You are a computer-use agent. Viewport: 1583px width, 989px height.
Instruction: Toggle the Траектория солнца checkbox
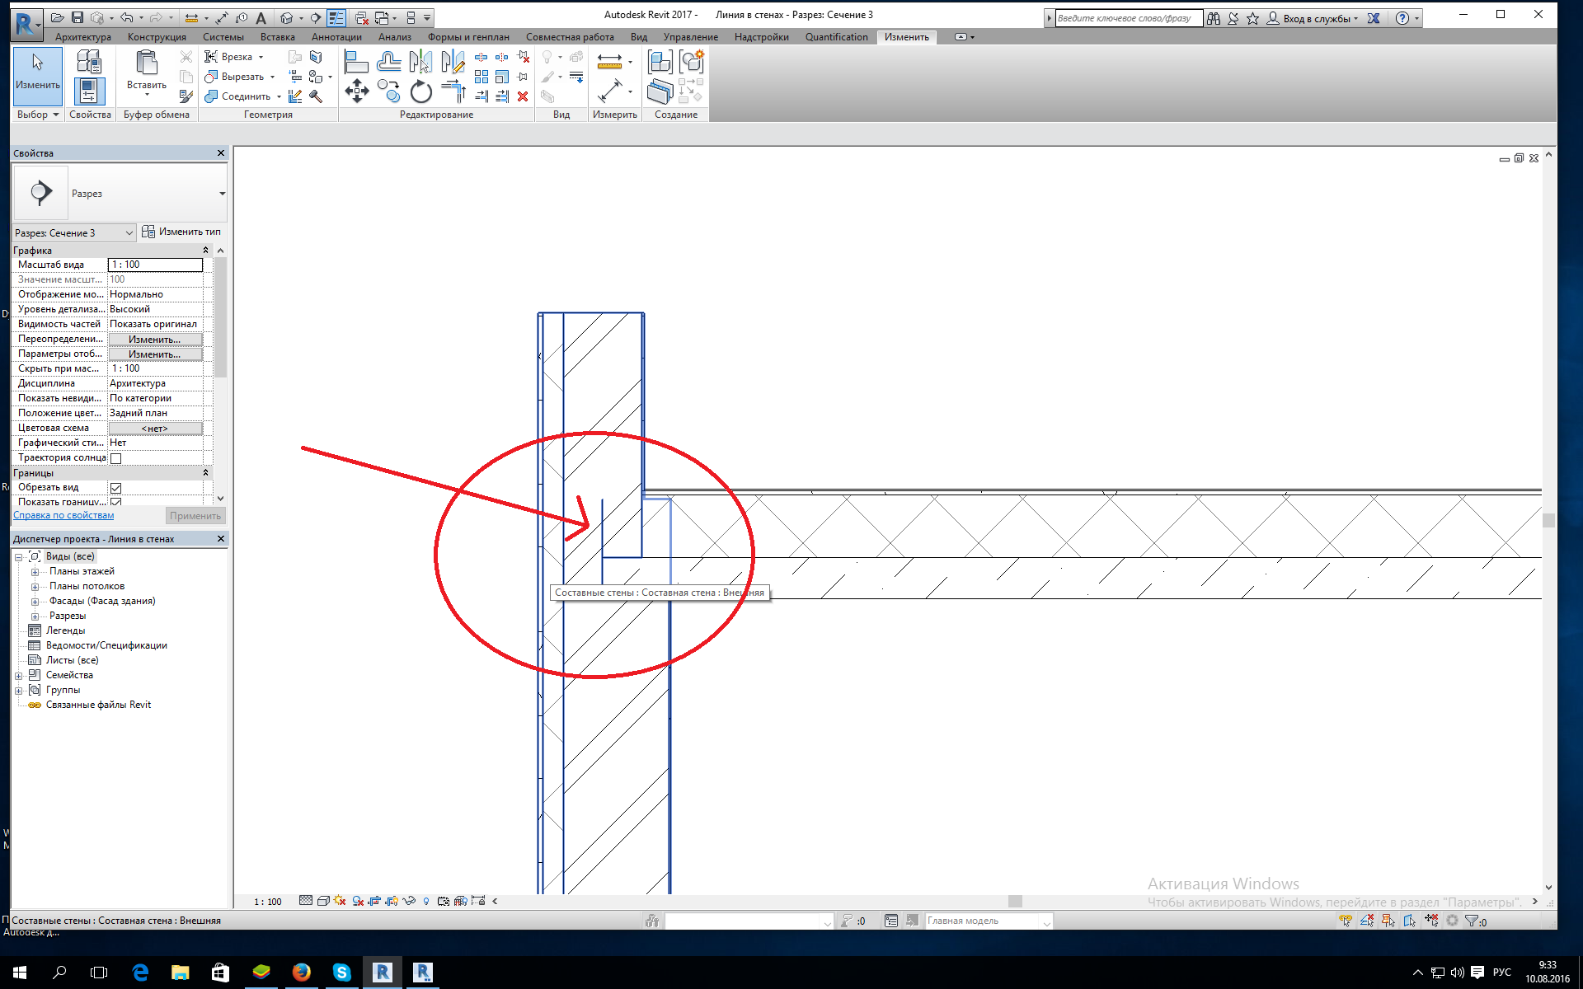click(x=116, y=458)
